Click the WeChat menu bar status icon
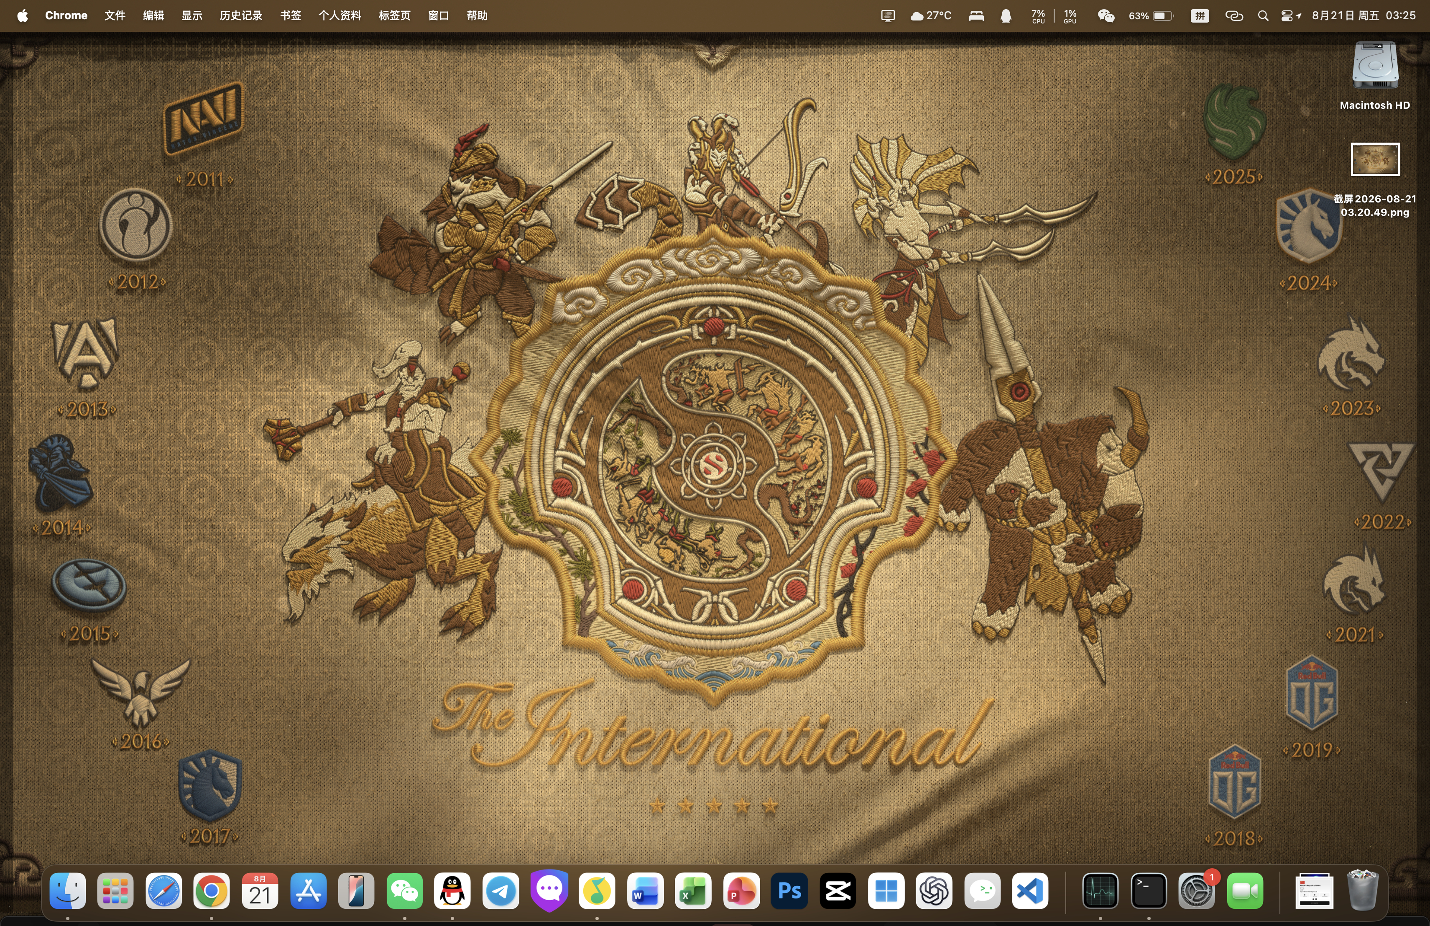Image resolution: width=1430 pixels, height=926 pixels. [1106, 15]
